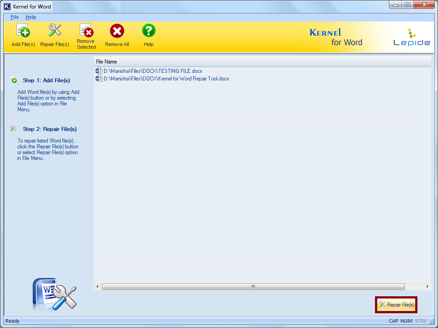Click the Repair File(s) toolbar wrench icon
The height and width of the screenshot is (328, 438).
click(55, 30)
